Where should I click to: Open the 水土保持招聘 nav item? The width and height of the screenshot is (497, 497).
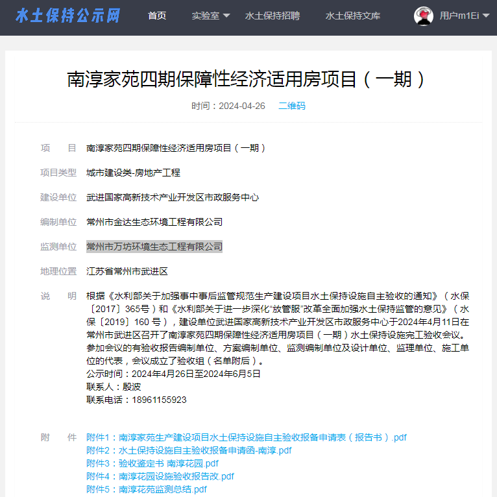[273, 16]
